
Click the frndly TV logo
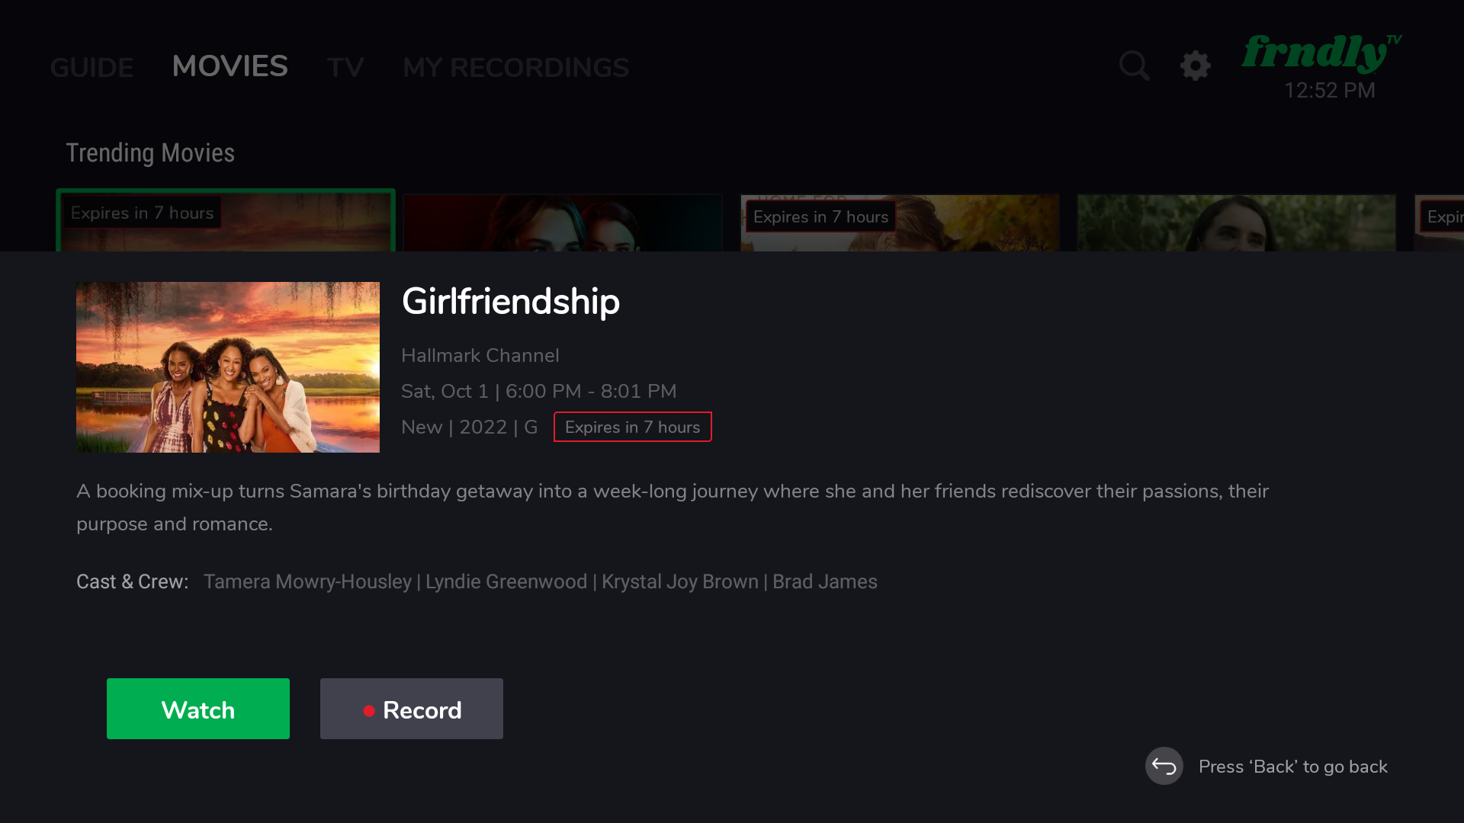click(1322, 53)
